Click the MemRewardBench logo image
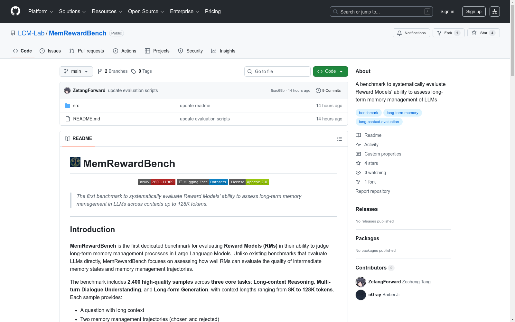This screenshot has width=515, height=322. 75,162
